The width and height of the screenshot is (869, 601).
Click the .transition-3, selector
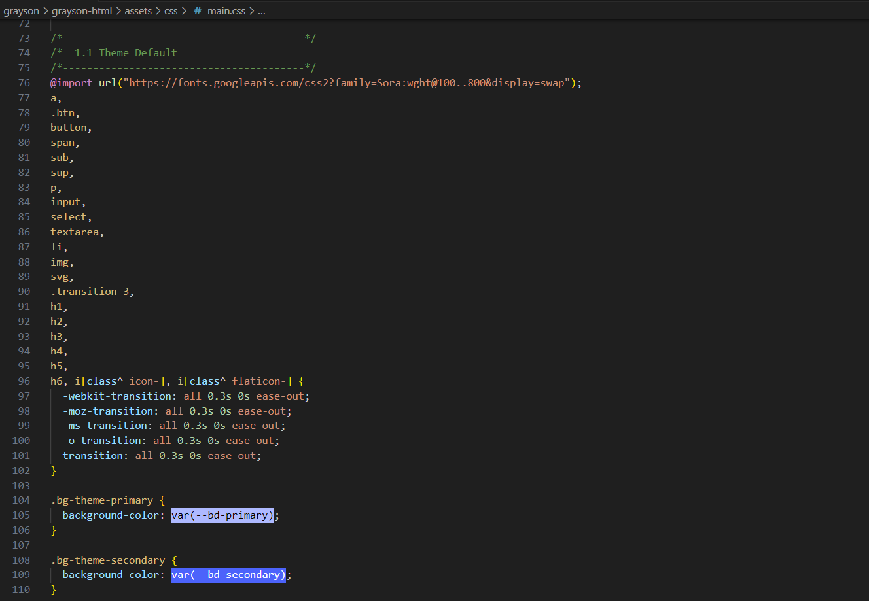(x=92, y=292)
